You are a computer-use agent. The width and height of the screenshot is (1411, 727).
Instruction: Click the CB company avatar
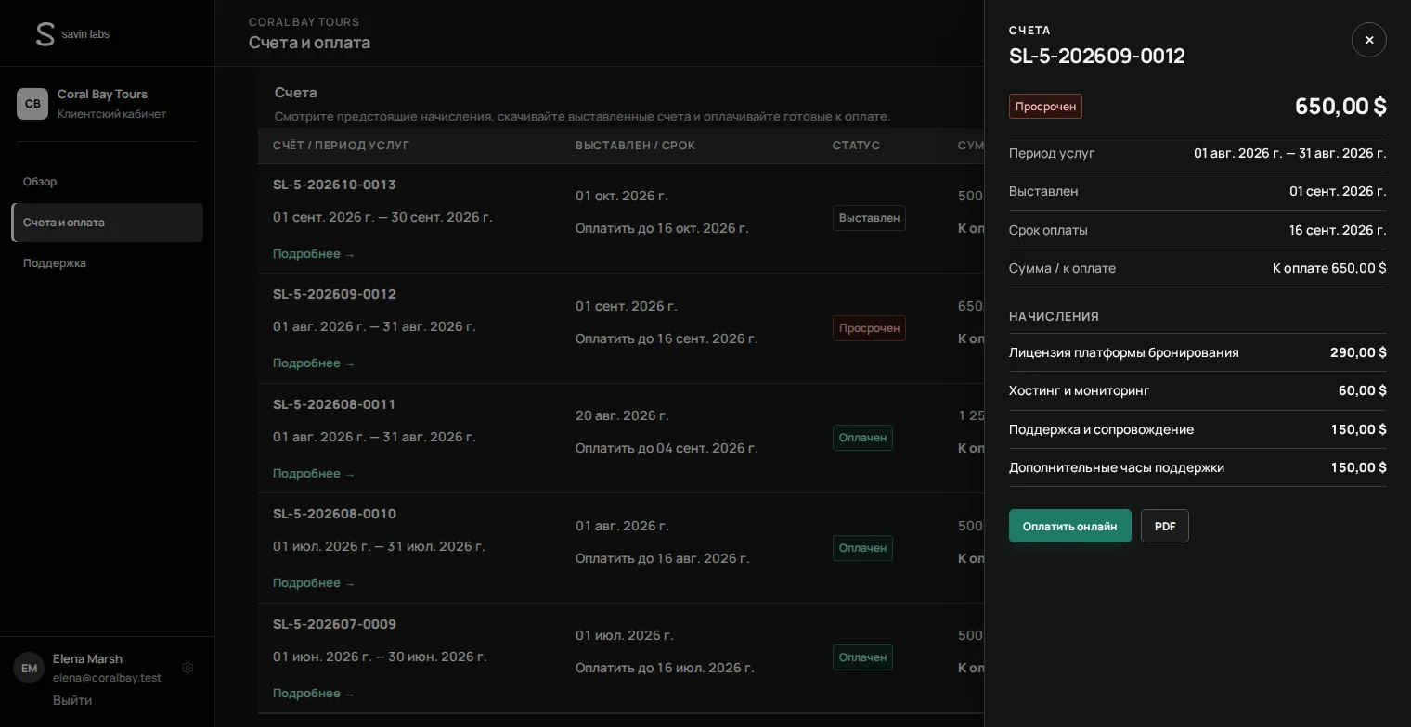32,104
